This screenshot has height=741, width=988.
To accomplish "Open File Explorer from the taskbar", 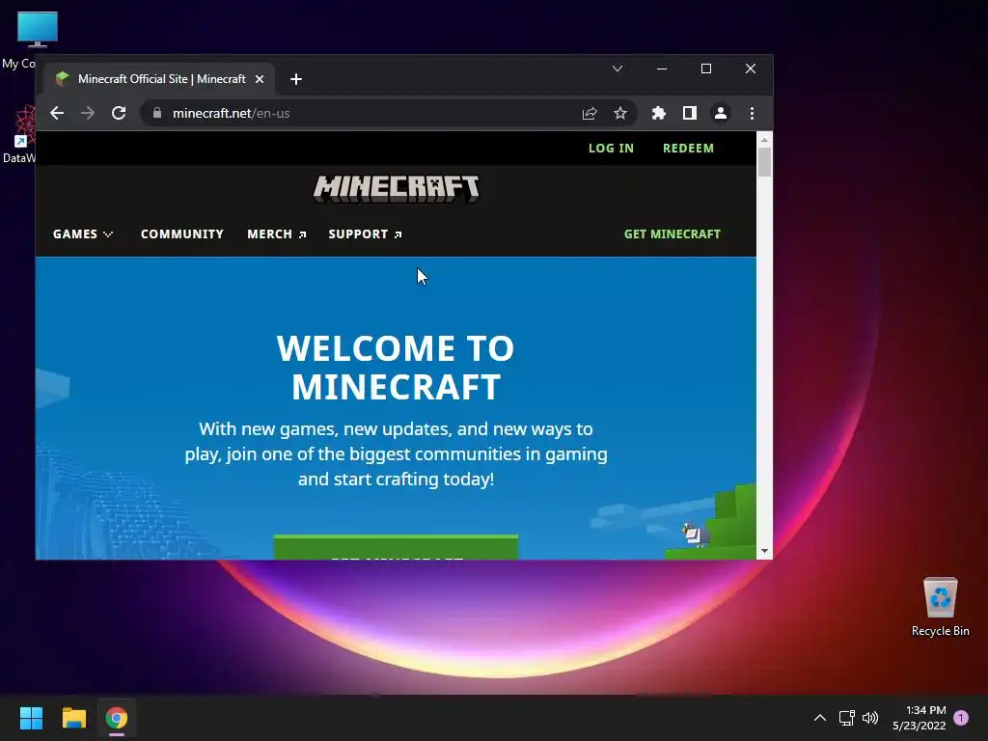I will [73, 718].
